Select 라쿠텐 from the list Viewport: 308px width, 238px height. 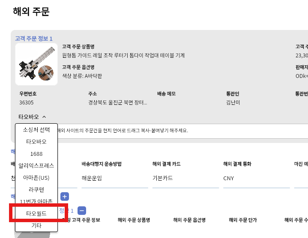36,189
